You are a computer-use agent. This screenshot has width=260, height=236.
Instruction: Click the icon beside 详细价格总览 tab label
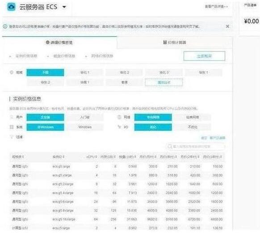[48, 43]
